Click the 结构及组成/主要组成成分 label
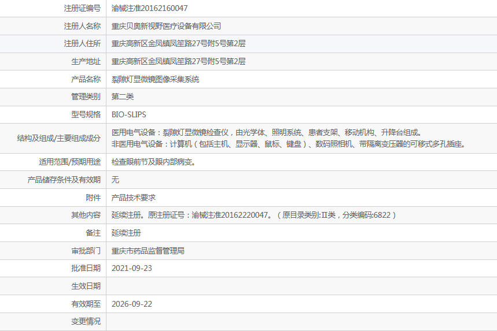This screenshot has height=331, width=497. click(59, 138)
